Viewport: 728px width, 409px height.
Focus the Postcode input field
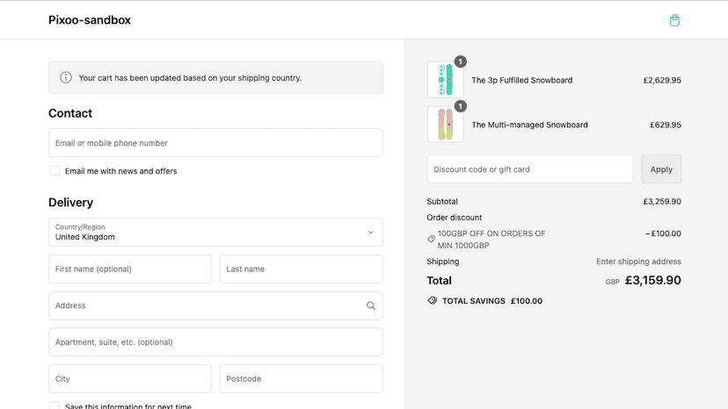(x=301, y=379)
